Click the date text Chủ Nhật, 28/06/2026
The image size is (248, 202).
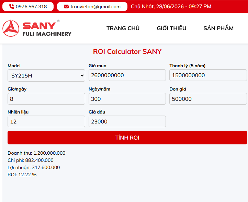pyautogui.click(x=158, y=7)
